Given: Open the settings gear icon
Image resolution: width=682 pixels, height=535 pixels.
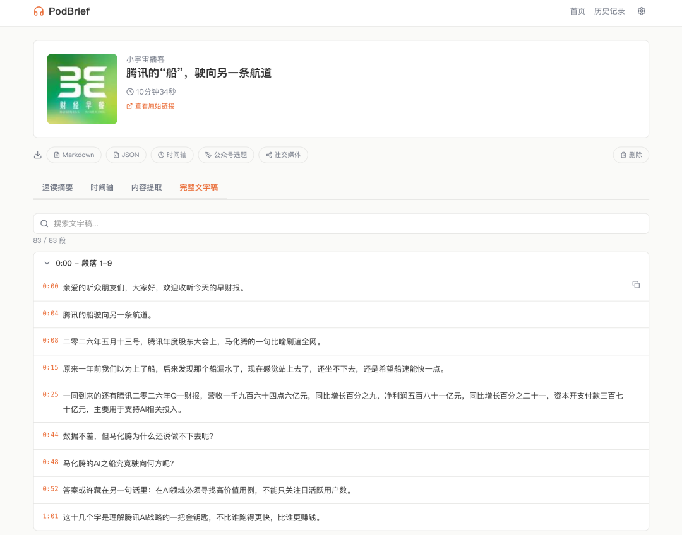Looking at the screenshot, I should 641,11.
